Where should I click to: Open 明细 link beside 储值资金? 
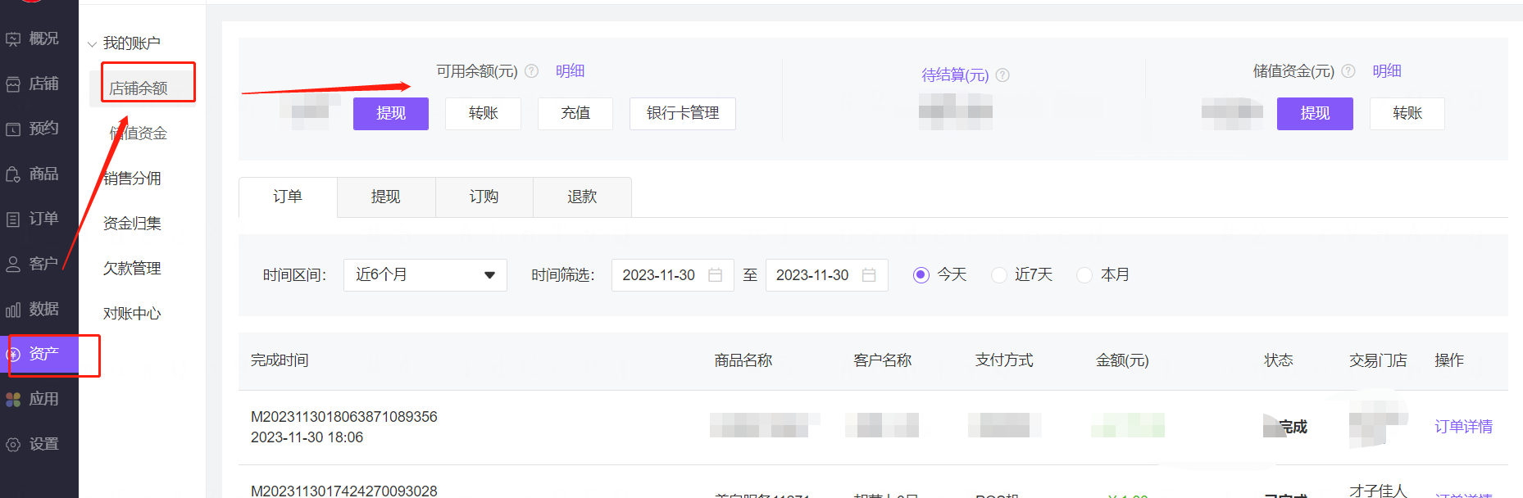click(x=1387, y=71)
